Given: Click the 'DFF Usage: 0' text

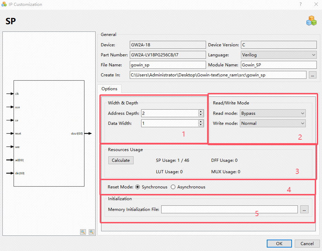Looking at the screenshot, I should (x=224, y=160).
